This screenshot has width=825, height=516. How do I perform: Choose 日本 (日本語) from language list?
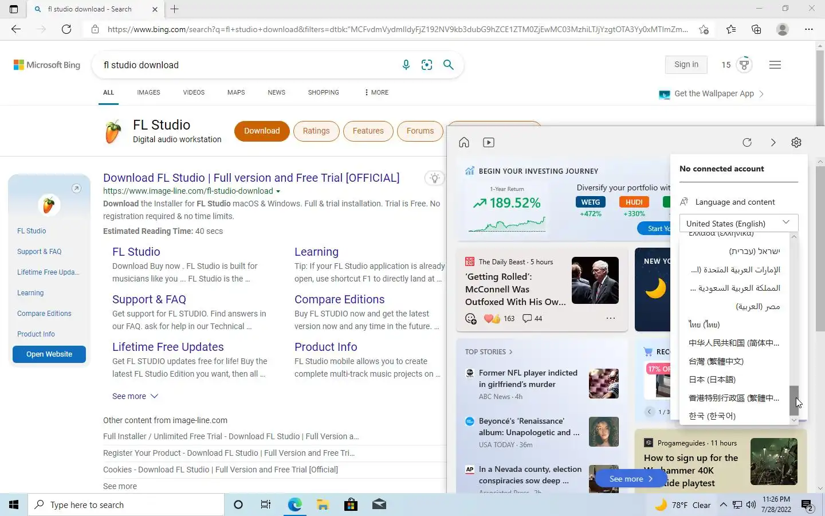pos(712,380)
